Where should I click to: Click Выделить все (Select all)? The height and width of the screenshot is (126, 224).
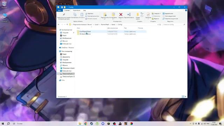coord(168,14)
